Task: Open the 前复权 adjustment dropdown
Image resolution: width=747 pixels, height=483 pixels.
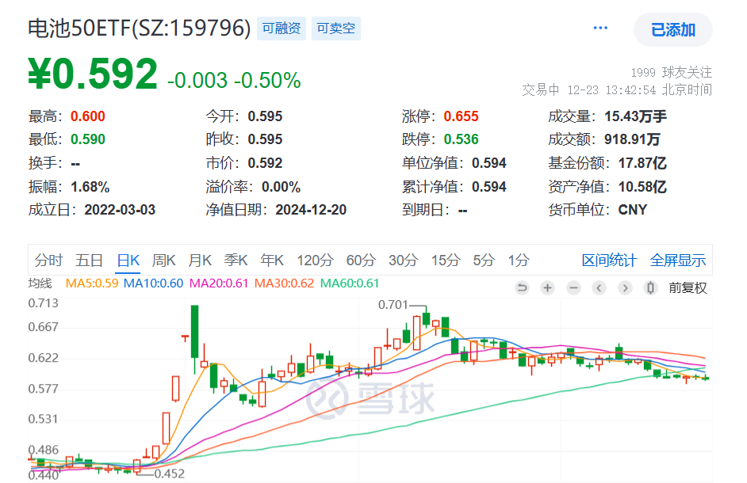Action: tap(686, 288)
